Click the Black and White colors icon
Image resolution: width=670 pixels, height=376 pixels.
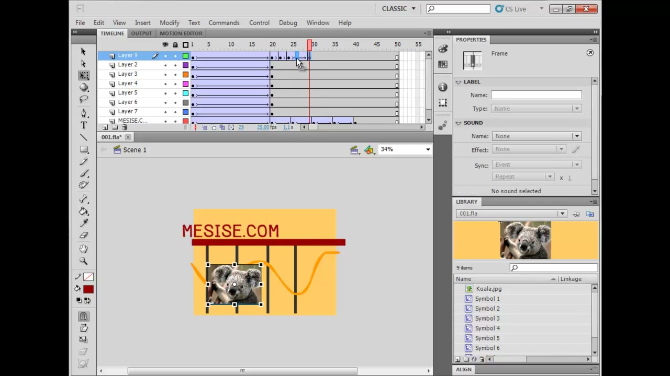(x=79, y=300)
